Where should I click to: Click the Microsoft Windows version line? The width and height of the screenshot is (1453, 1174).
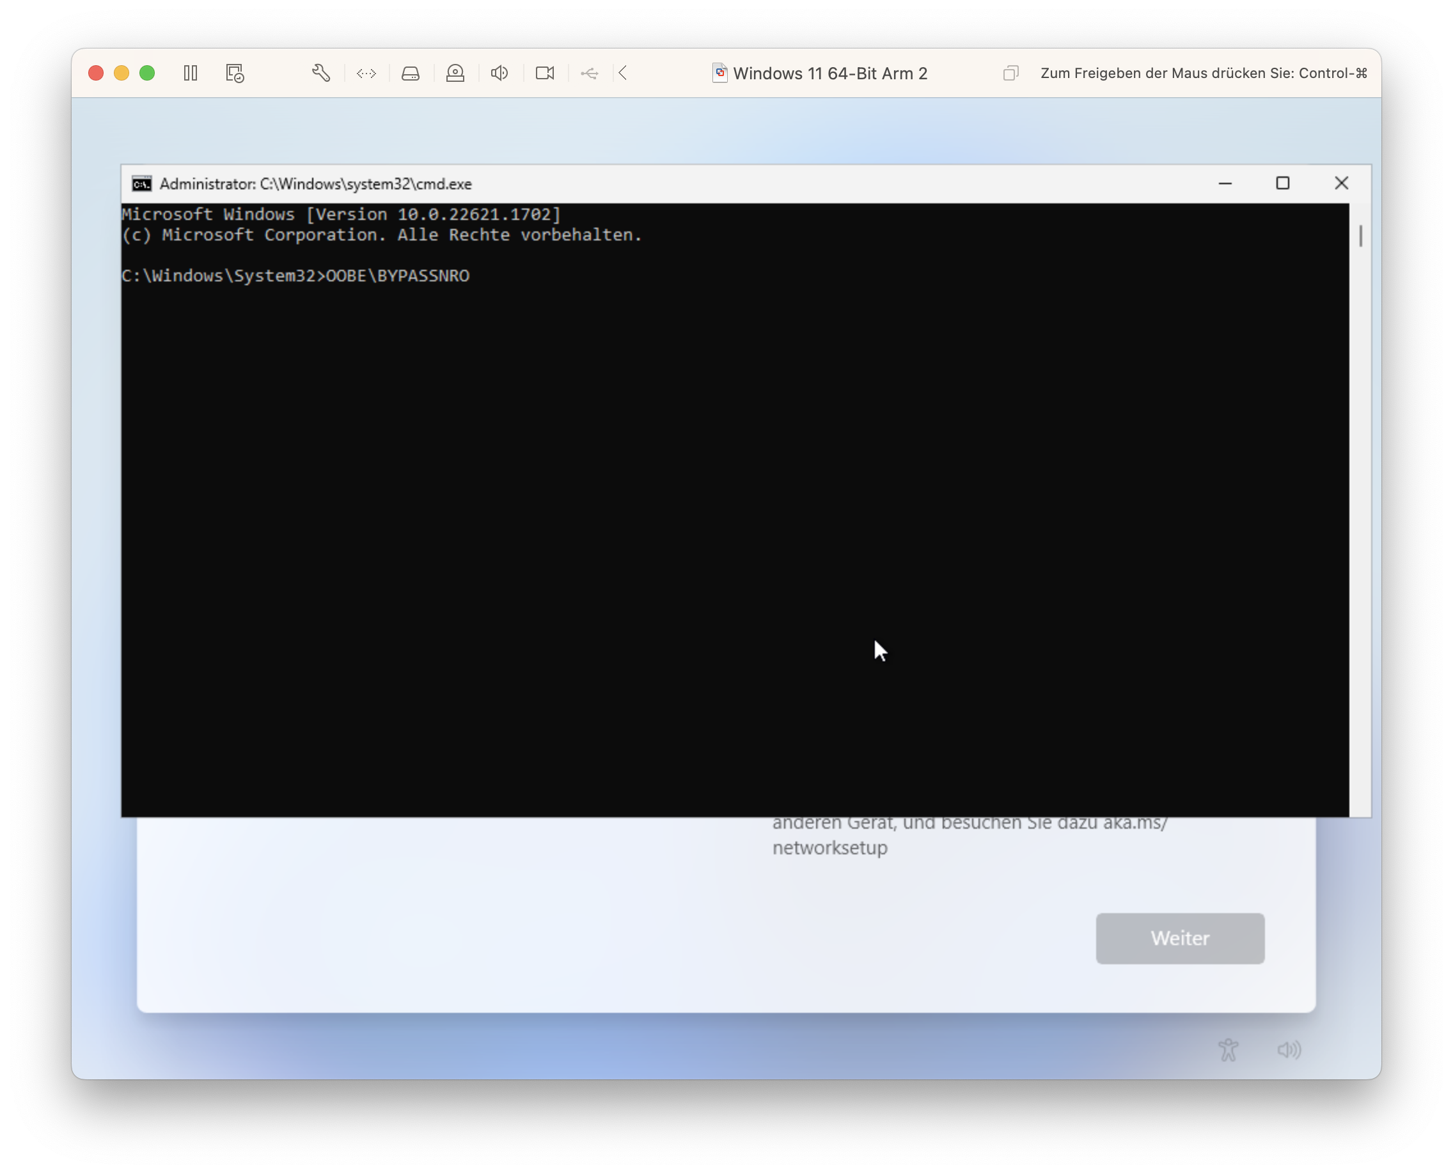click(x=342, y=214)
